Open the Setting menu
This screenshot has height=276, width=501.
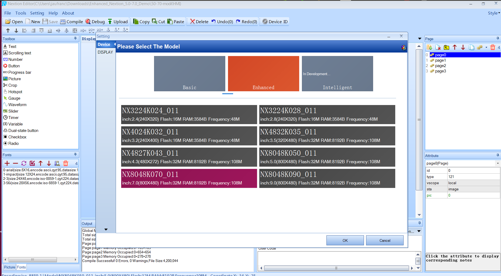click(x=37, y=13)
